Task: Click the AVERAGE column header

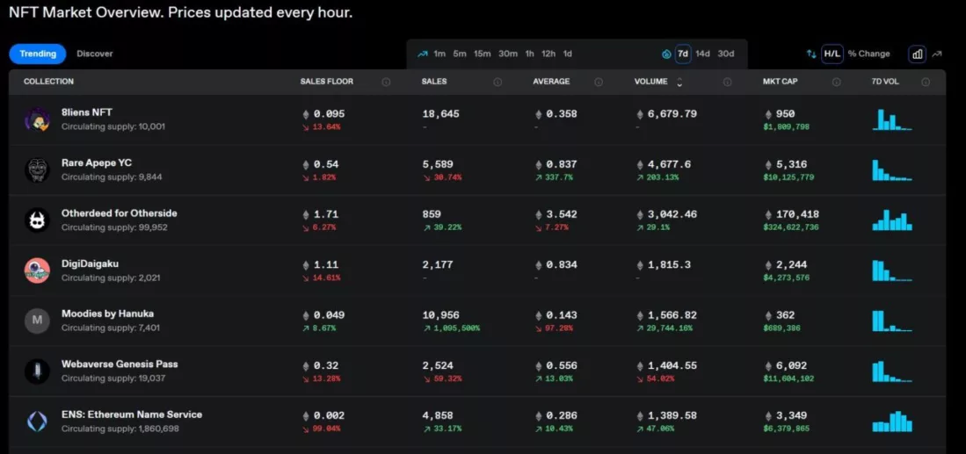Action: [x=551, y=81]
